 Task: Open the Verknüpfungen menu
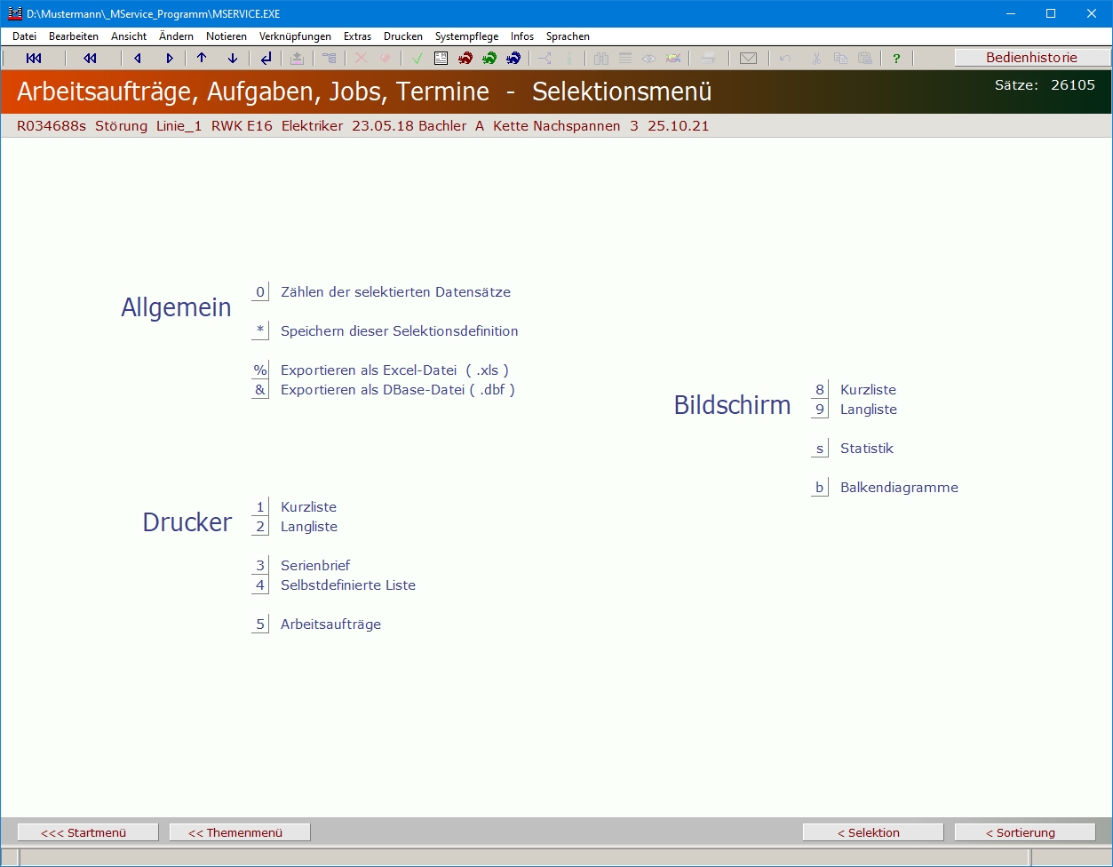click(295, 36)
